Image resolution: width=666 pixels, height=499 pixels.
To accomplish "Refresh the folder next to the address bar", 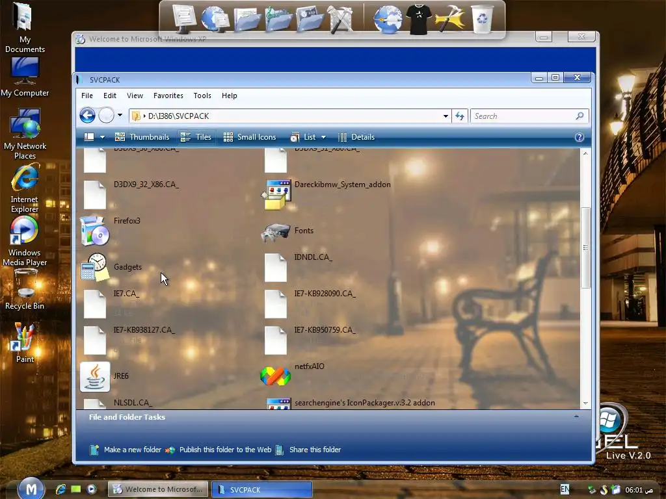I will 460,116.
